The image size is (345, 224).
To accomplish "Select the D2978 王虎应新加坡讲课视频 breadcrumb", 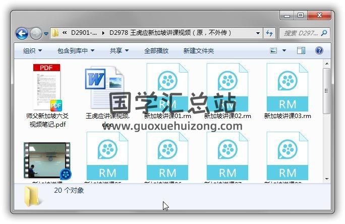I will (x=170, y=33).
